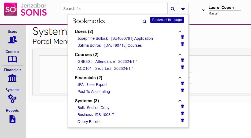Open Salima Botros Courses bookmark link
Image resolution: width=251 pixels, height=138 pixels.
coord(109,45)
